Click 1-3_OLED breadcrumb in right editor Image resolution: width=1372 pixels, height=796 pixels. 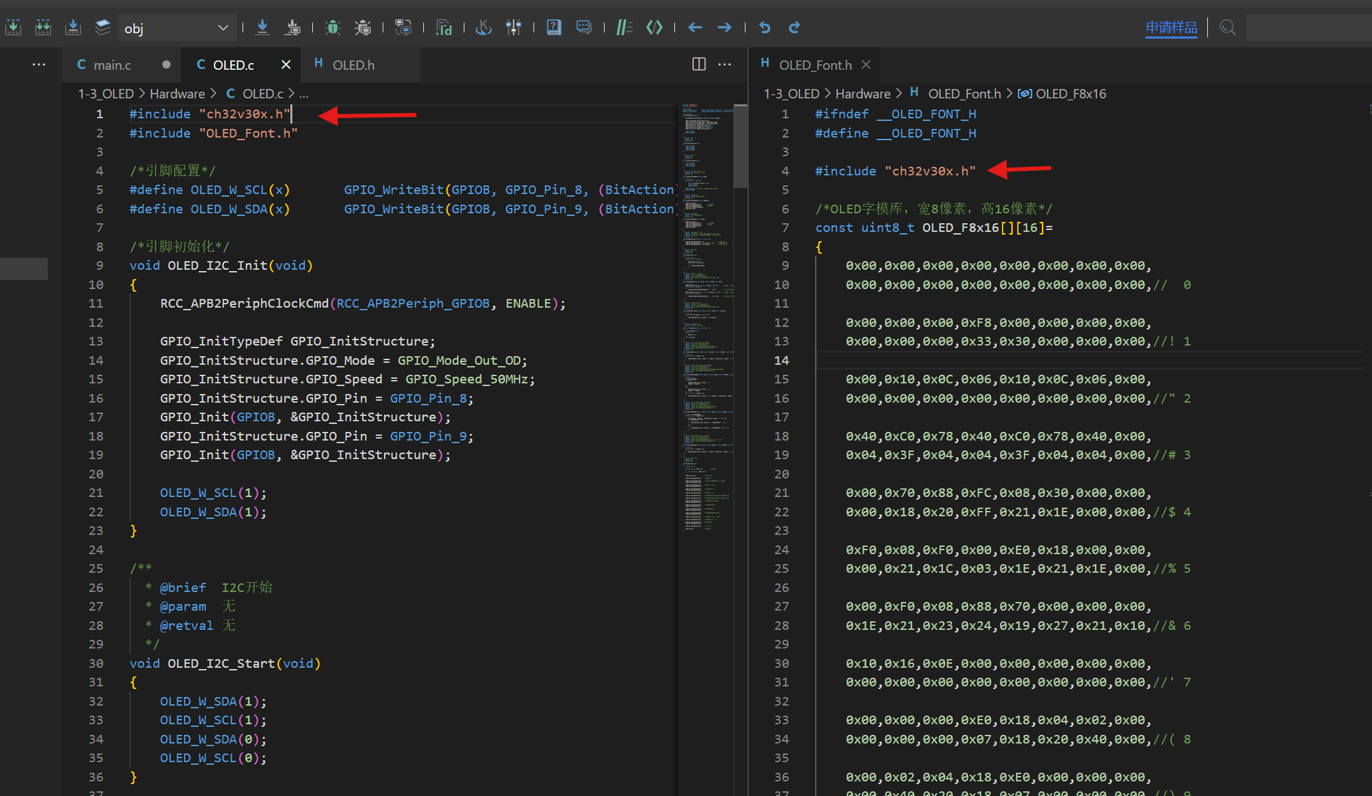[792, 94]
